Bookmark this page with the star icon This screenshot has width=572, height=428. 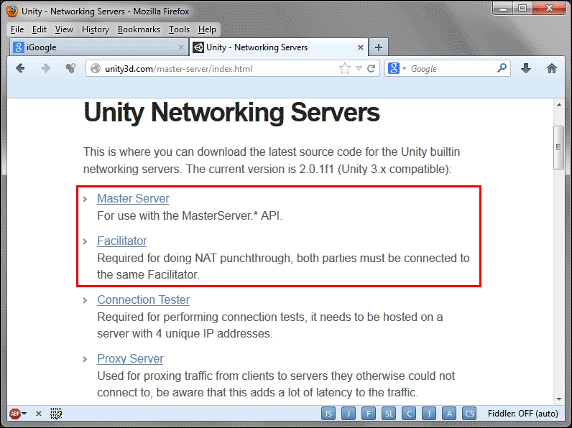(x=345, y=68)
